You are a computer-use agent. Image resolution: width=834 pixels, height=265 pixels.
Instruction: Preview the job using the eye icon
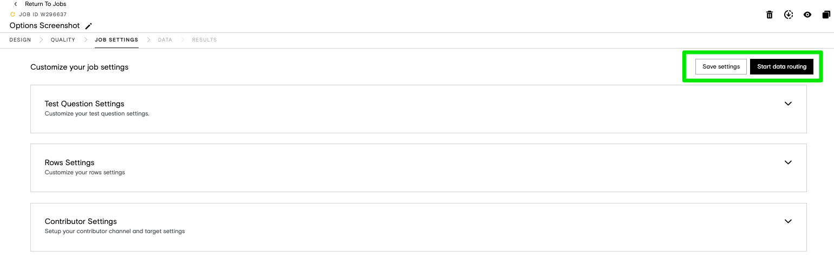[x=807, y=15]
